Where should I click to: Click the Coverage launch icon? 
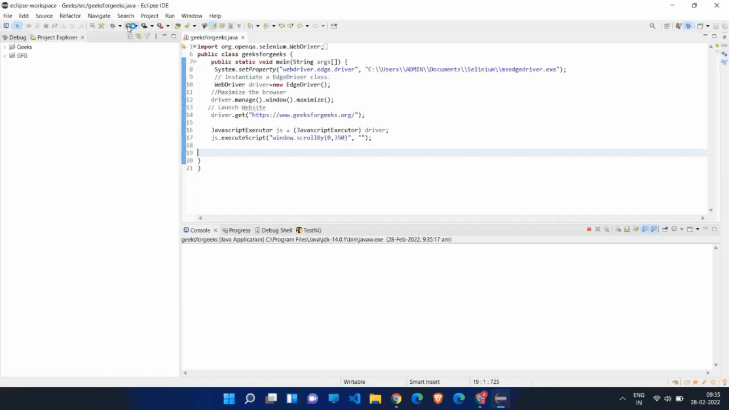144,26
